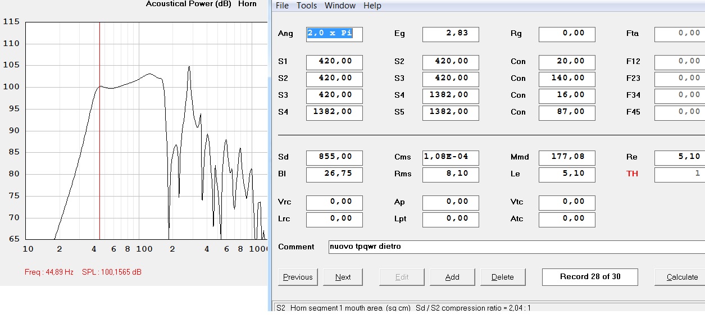Click the F45 input field
This screenshot has height=319, width=705.
point(680,112)
